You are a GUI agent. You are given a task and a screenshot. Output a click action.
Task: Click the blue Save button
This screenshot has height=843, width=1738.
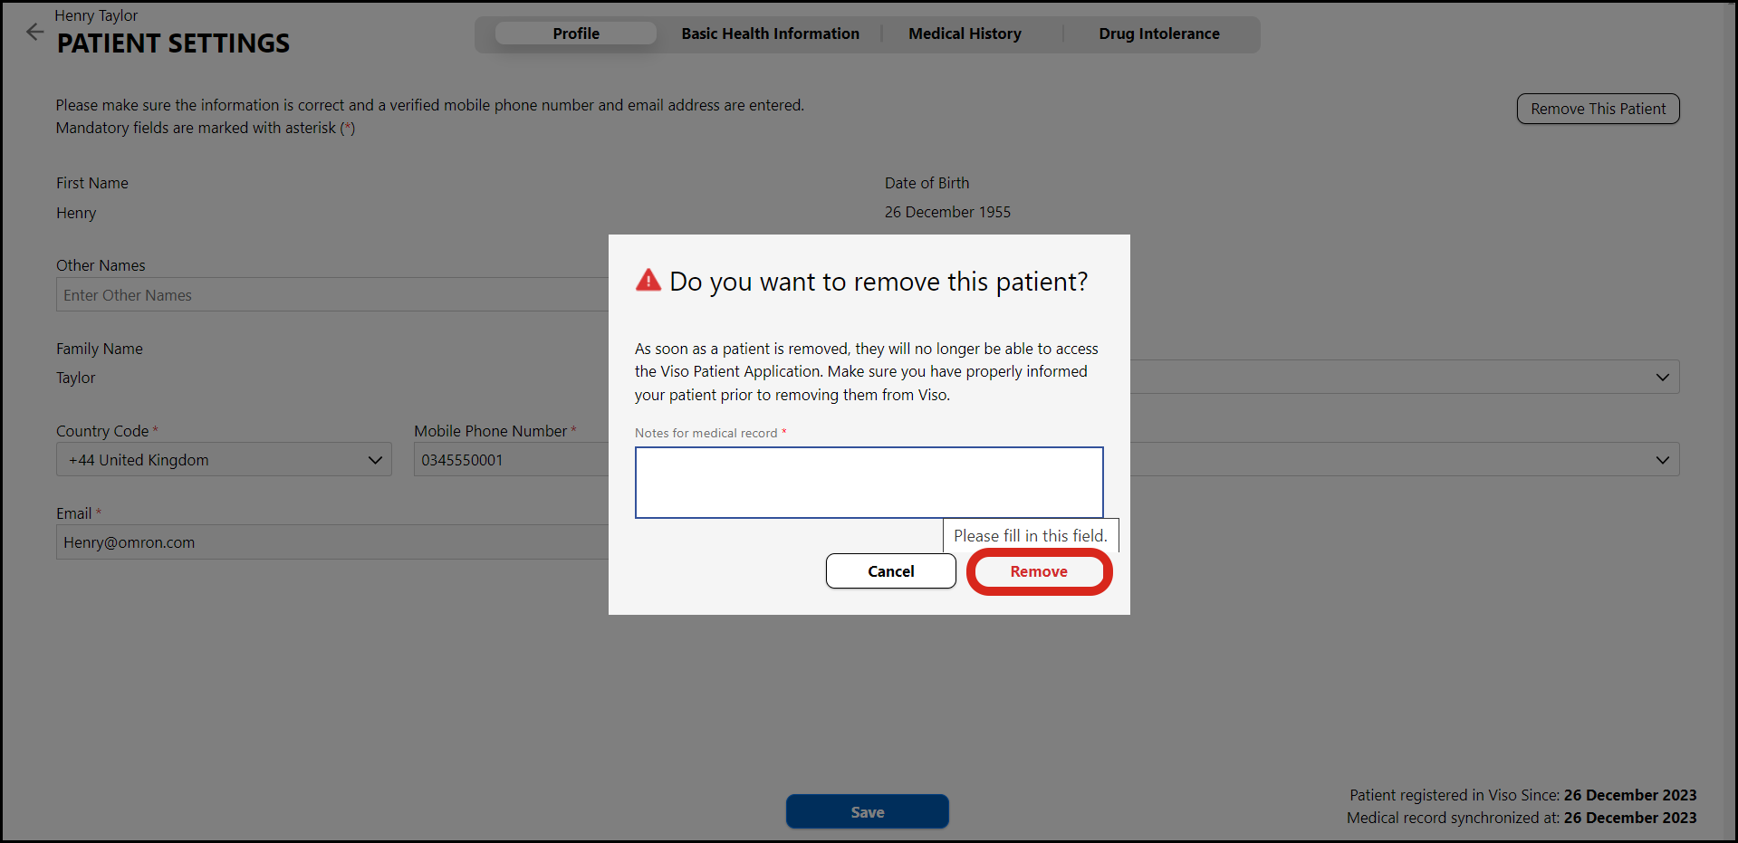tap(867, 812)
